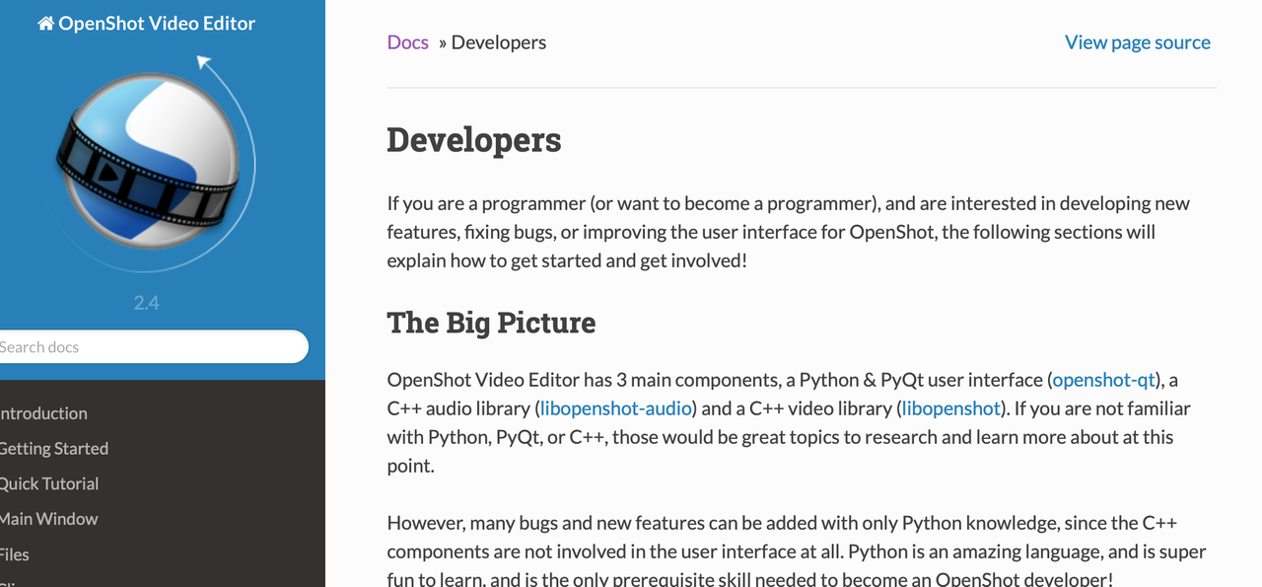
Task: Click the heading "The Big Picture"
Action: tap(492, 323)
